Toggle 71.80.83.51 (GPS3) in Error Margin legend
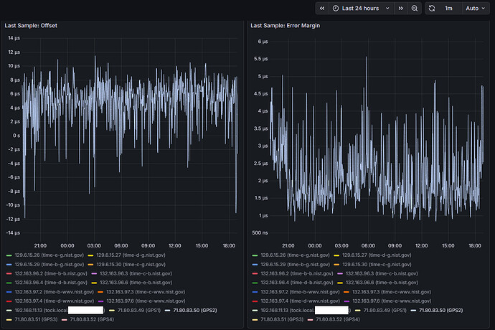Screen dimensions: 495x330 click(278, 319)
